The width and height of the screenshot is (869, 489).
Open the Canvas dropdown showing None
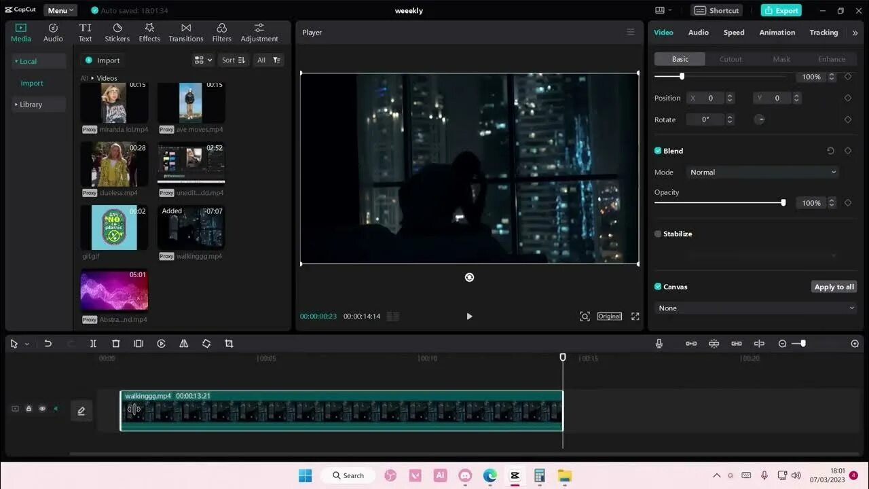(755, 308)
